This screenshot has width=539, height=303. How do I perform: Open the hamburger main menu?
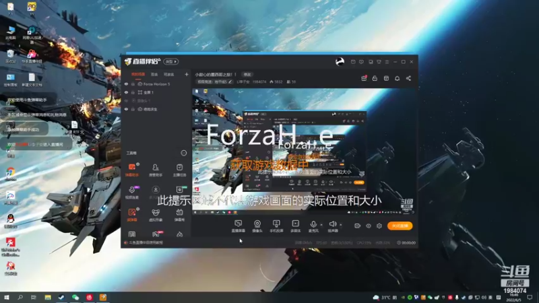tap(387, 62)
